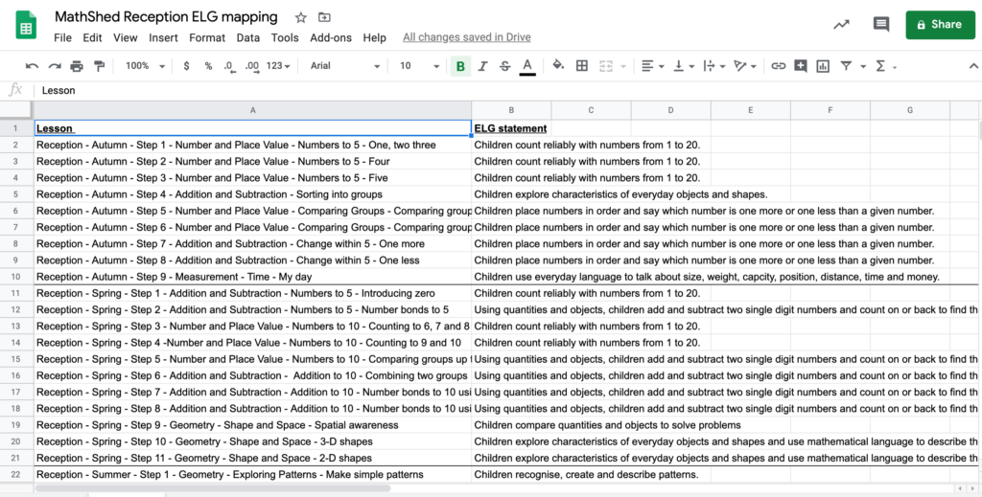Open the Format menu

(x=207, y=37)
